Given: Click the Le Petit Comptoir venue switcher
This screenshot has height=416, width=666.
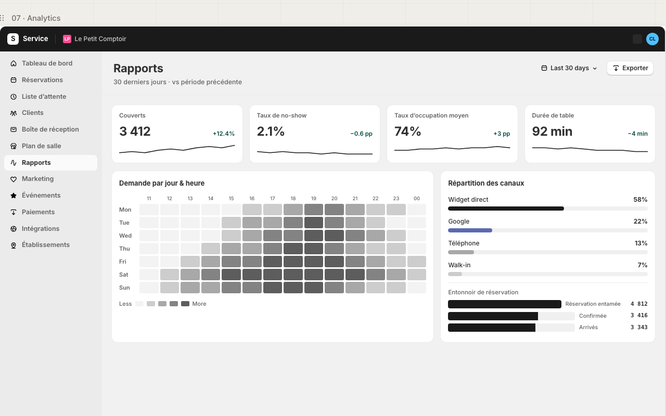Looking at the screenshot, I should tap(95, 39).
